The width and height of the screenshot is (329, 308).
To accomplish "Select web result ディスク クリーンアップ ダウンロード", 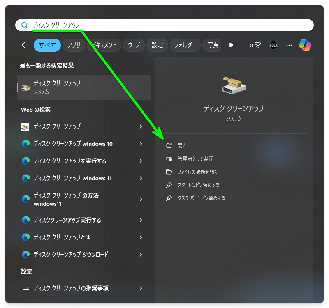I will pos(71,254).
